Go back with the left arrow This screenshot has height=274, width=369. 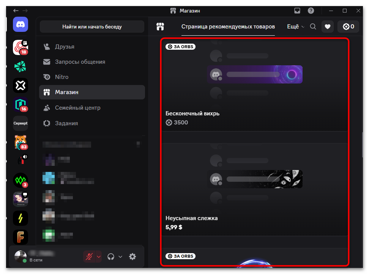16,11
